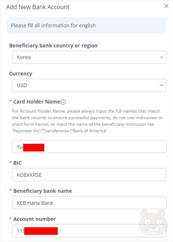The height and width of the screenshot is (242, 173).
Task: Click the 'Please fill all information' banner
Action: click(x=86, y=25)
